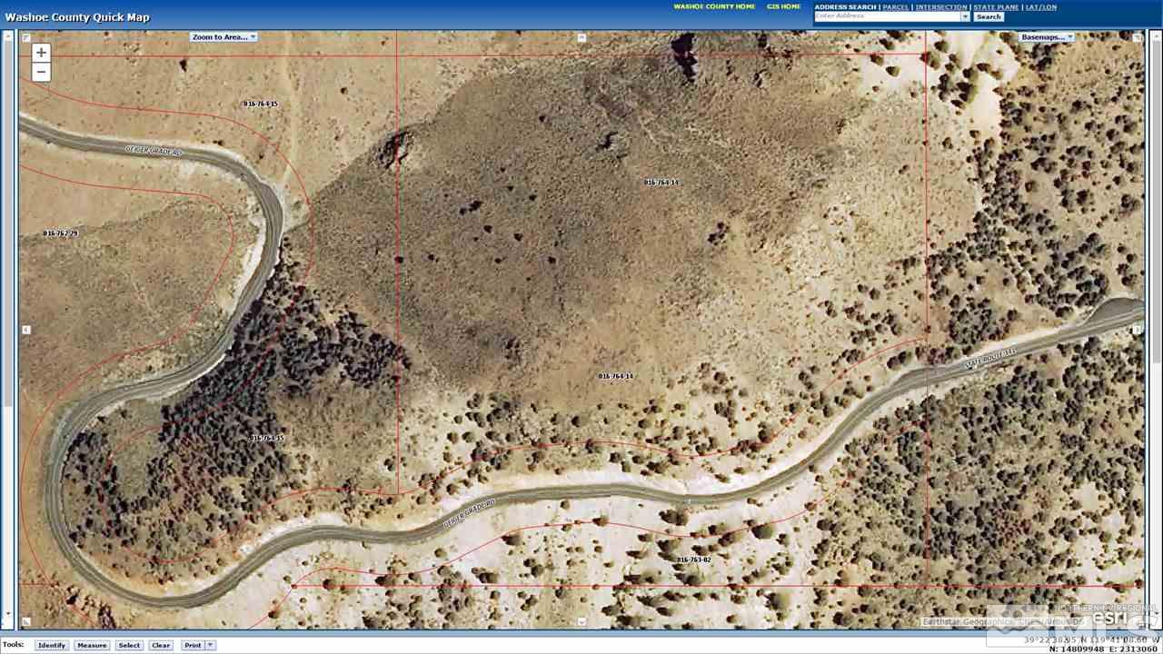This screenshot has height=654, width=1163.
Task: Activate the Measure tool
Action: point(92,645)
